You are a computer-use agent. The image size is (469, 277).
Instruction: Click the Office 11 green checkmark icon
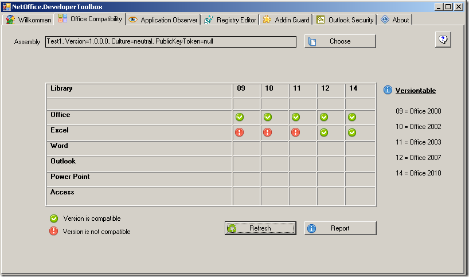point(296,117)
